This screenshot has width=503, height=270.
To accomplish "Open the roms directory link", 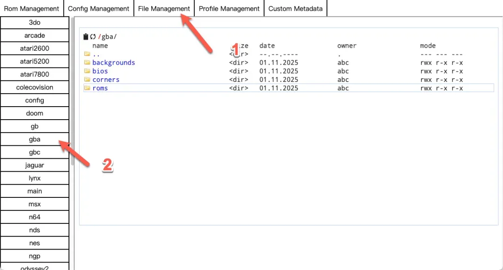I will pos(100,88).
